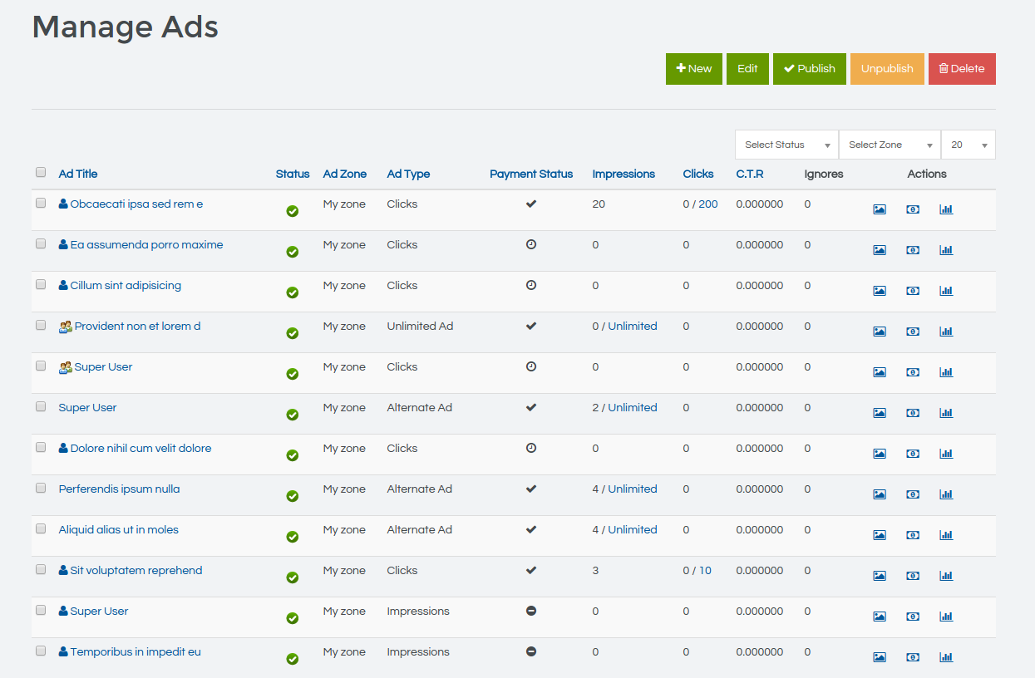Click image preview icon for Obcaecati ipsa ad

(880, 209)
